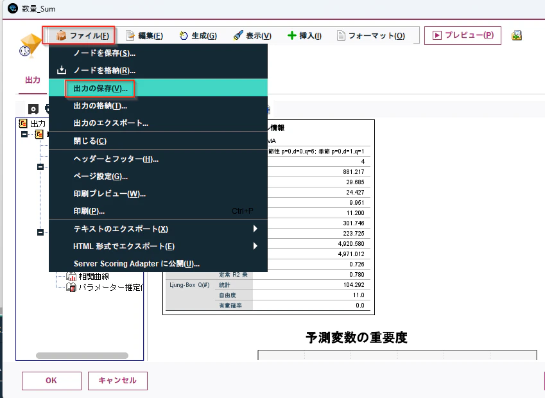
Task: Click the 自由度 row label
Action: pyautogui.click(x=227, y=295)
